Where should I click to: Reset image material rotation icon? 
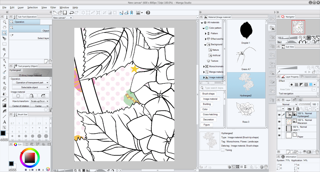[x=18, y=96]
